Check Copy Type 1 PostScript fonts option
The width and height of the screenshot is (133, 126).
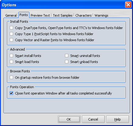point(11,34)
